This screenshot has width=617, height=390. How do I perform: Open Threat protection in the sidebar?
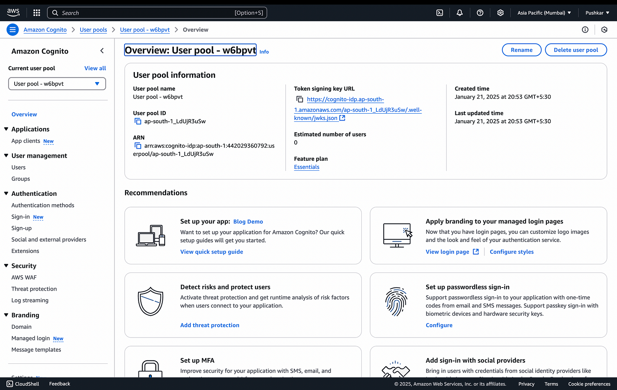(34, 289)
